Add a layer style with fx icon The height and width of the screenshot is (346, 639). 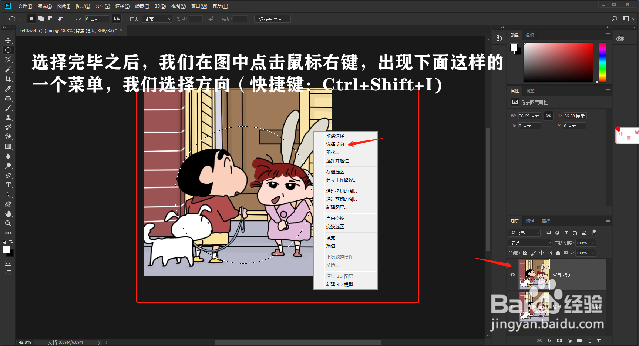tap(549, 341)
